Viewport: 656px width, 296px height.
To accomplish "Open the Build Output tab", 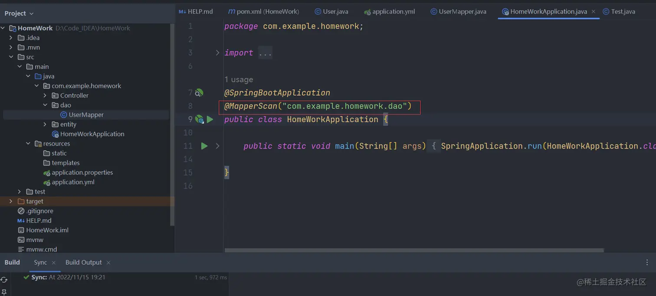I will pos(83,262).
